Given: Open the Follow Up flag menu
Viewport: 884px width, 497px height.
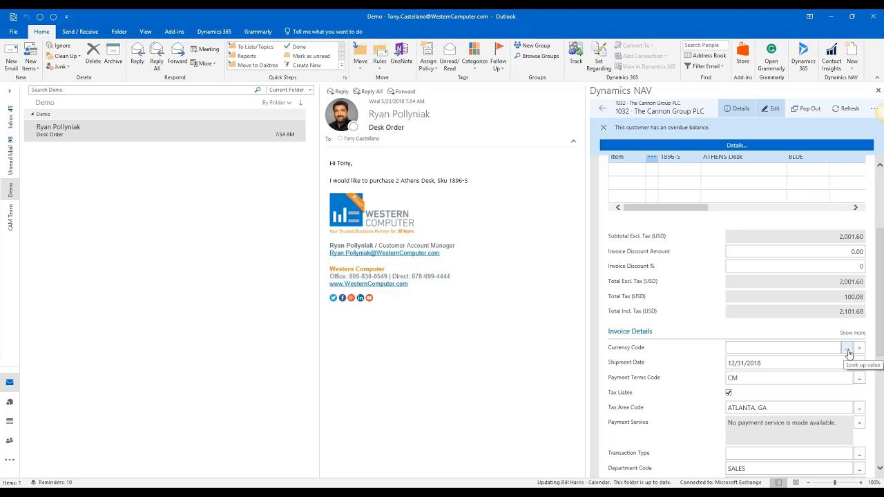Looking at the screenshot, I should click(499, 56).
